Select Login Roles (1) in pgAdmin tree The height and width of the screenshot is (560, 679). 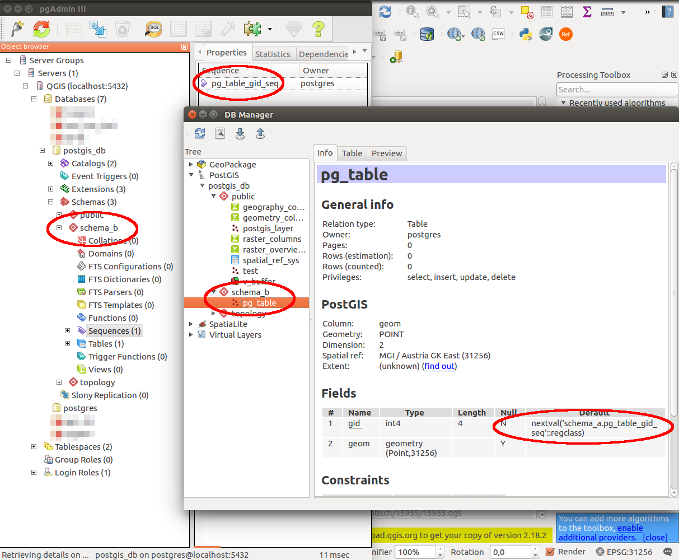point(83,473)
